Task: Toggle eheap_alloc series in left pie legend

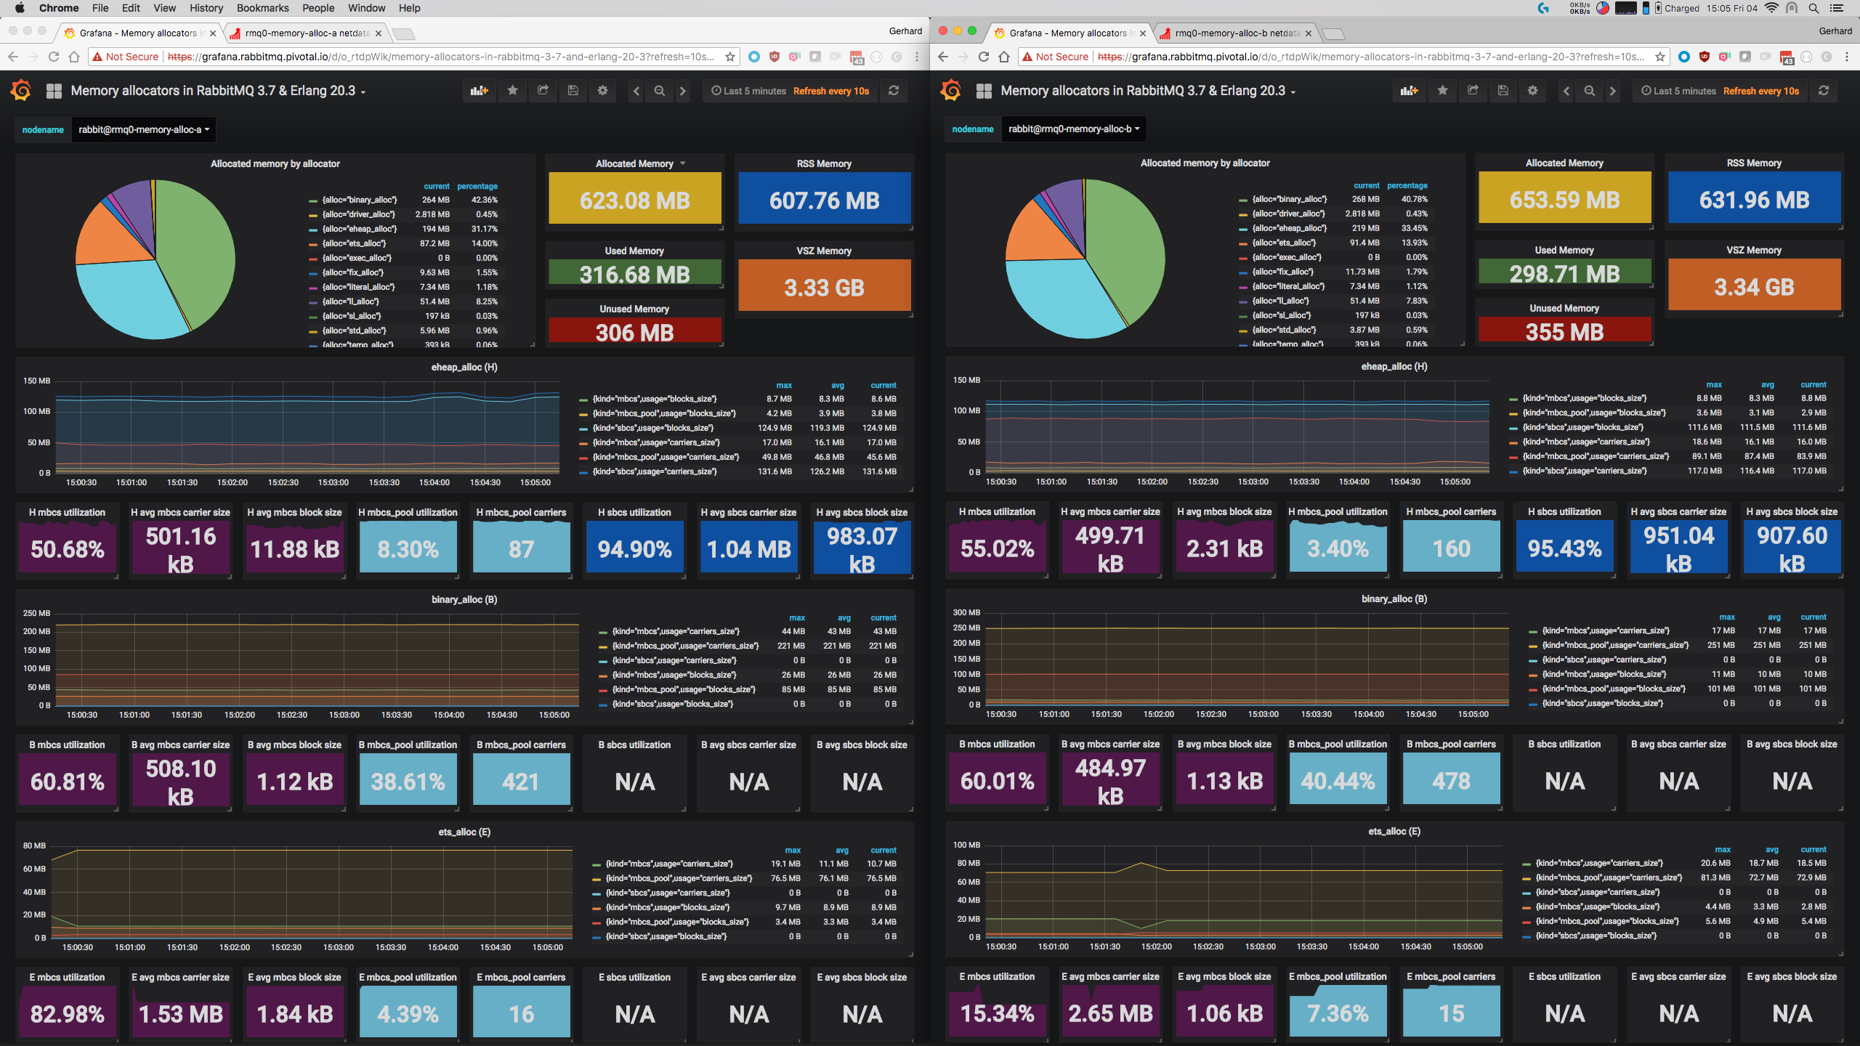Action: pyautogui.click(x=360, y=229)
